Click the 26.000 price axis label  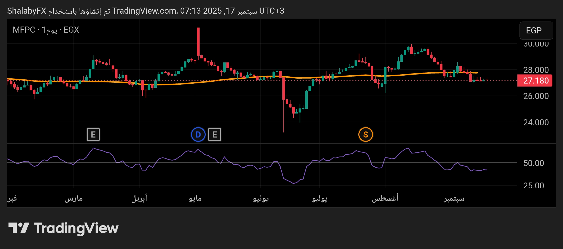click(536, 96)
